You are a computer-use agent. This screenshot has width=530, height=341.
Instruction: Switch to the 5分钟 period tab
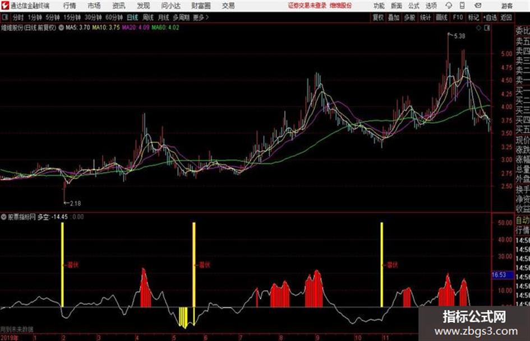coord(52,17)
